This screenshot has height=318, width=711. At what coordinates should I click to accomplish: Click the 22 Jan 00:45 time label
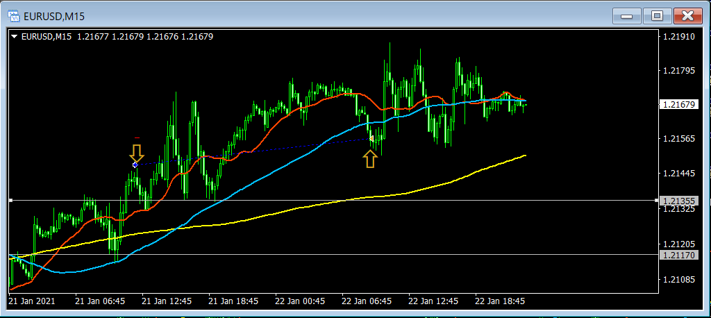tap(300, 301)
